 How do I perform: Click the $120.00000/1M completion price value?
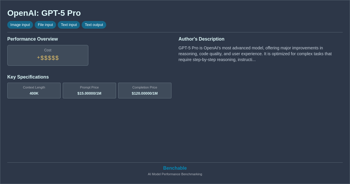(x=145, y=93)
